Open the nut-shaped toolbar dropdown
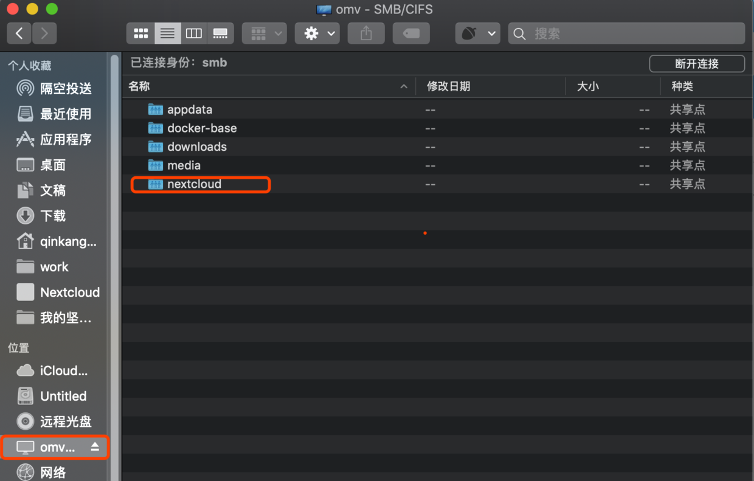This screenshot has width=754, height=481. point(477,33)
